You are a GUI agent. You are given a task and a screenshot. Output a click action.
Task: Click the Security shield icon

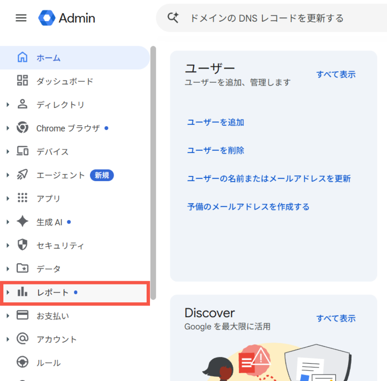22,245
